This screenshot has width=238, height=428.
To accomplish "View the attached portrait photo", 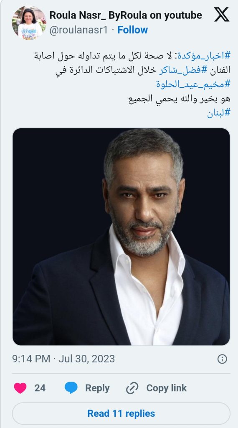I will [121, 237].
